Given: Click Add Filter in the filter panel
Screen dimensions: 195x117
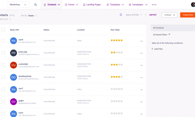Looking at the screenshot, I should 157,49.
